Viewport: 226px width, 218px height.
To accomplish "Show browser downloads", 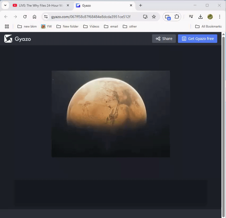I will (201, 17).
